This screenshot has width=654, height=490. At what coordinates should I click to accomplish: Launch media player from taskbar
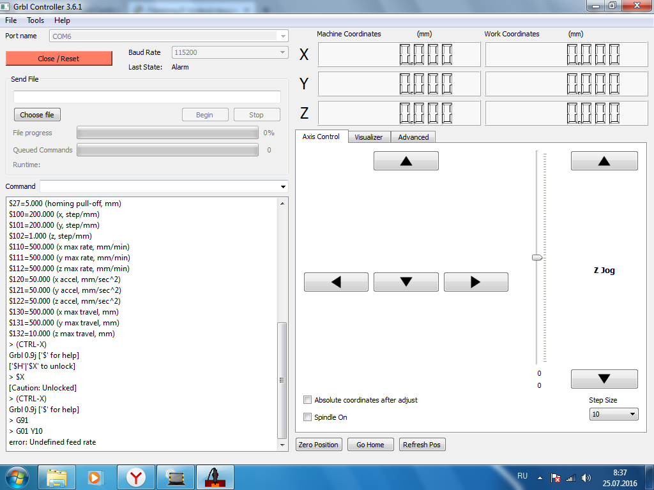[96, 477]
